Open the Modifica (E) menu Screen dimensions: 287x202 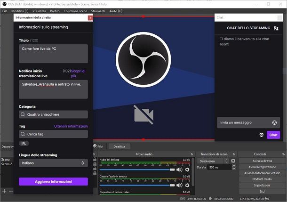(20, 11)
